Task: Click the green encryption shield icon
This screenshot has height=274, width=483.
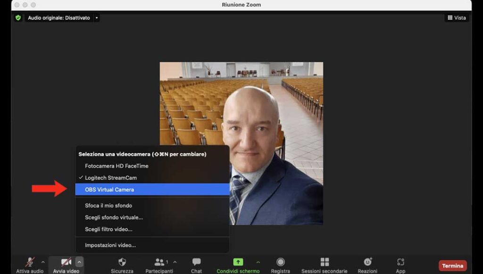Action: [18, 18]
